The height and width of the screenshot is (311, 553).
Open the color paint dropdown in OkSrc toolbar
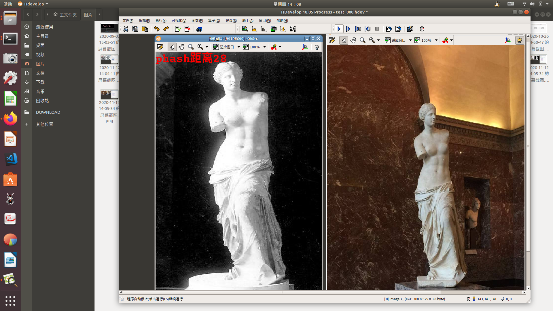click(x=280, y=47)
